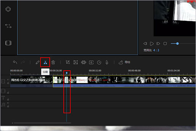Mute the main video track

(x=8, y=80)
